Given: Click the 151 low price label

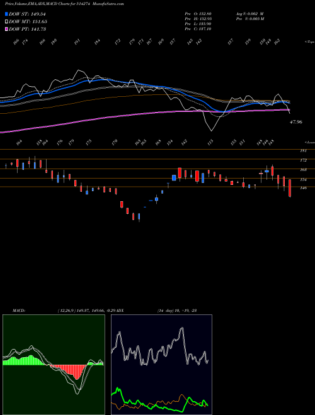Looking at the screenshot, I should pyautogui.click(x=242, y=142).
